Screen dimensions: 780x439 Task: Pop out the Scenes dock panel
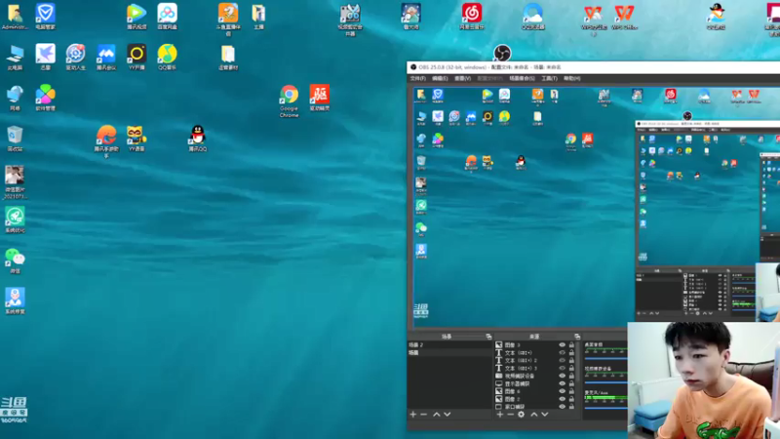488,337
